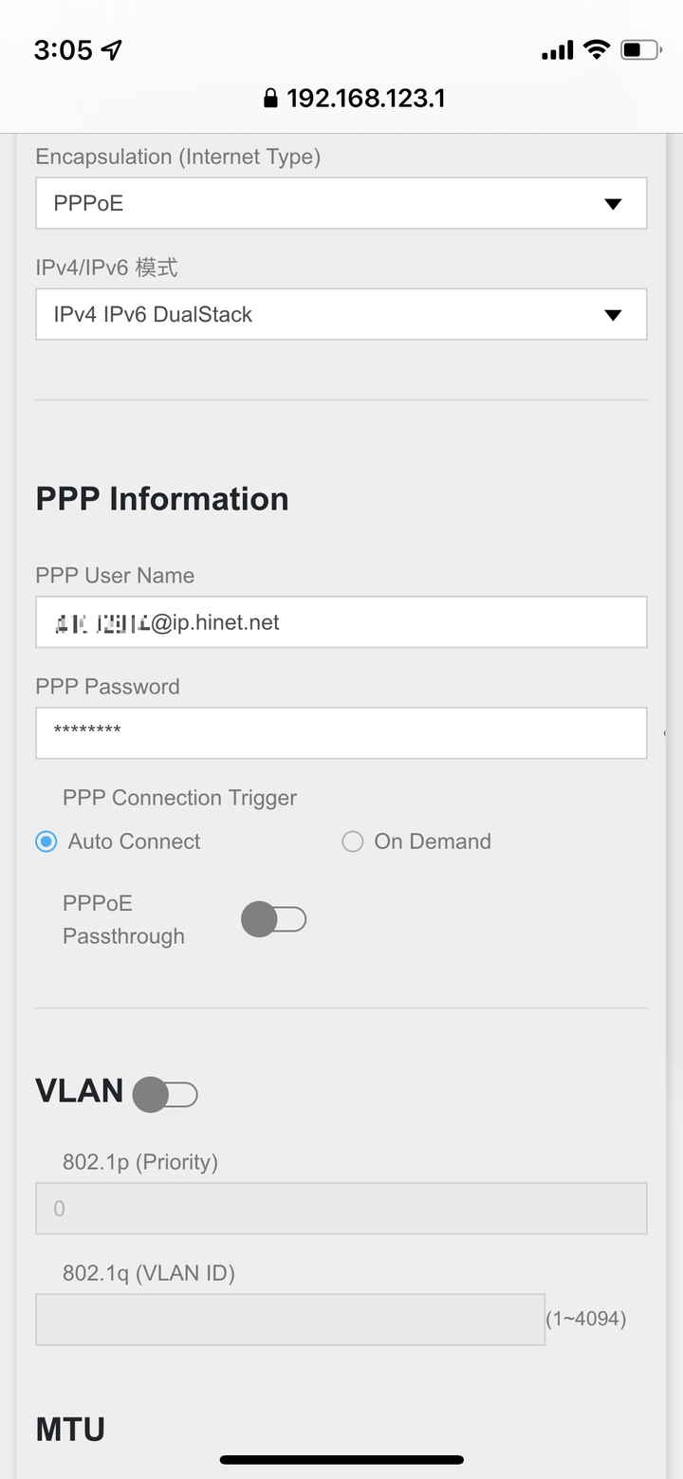Click the IPv4/IPv6 mode dropdown arrow

(613, 315)
